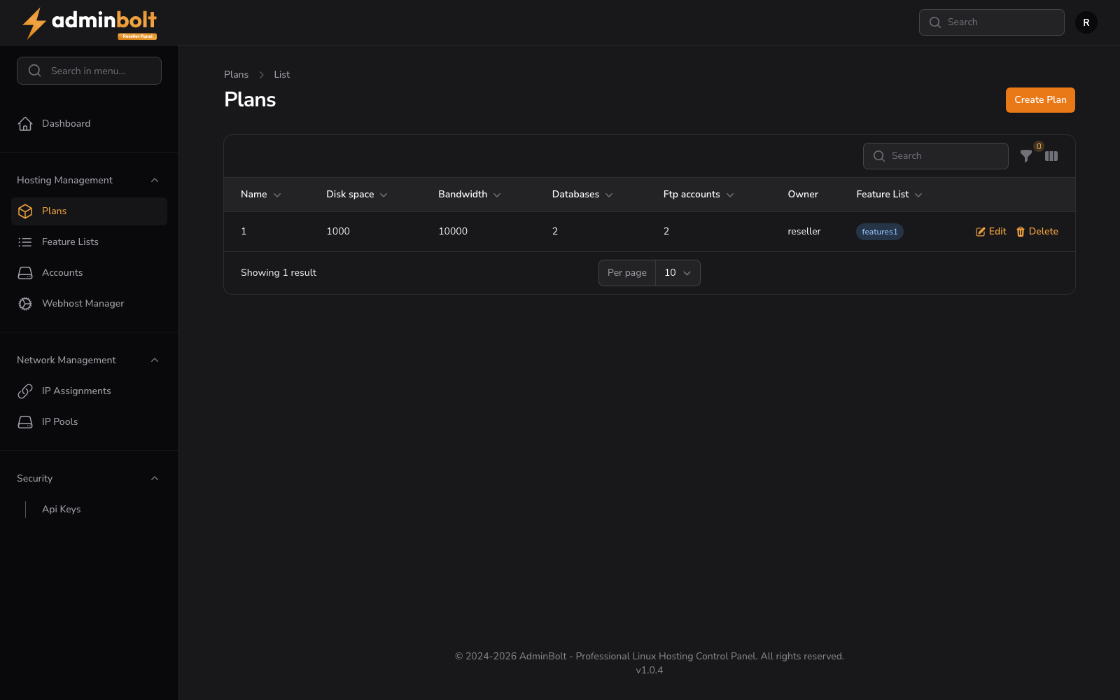Sort by Databases column
This screenshot has width=1120, height=700.
(582, 195)
